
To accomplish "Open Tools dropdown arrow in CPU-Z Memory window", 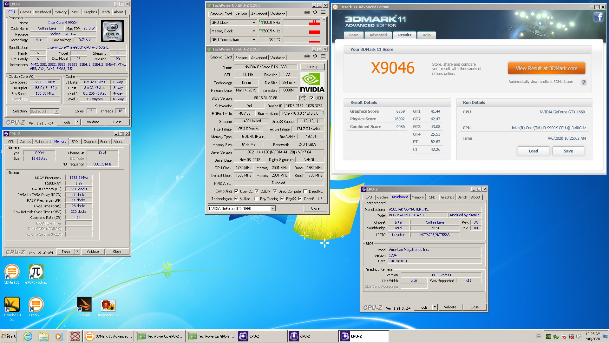I will 77,252.
